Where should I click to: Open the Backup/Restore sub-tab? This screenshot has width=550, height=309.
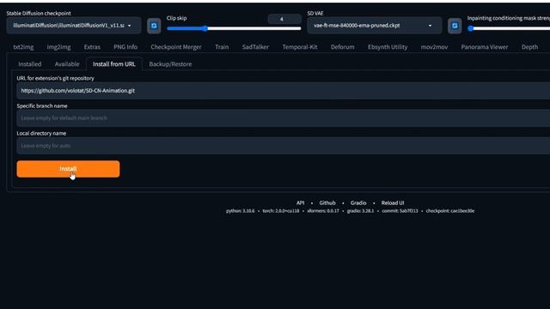point(170,64)
